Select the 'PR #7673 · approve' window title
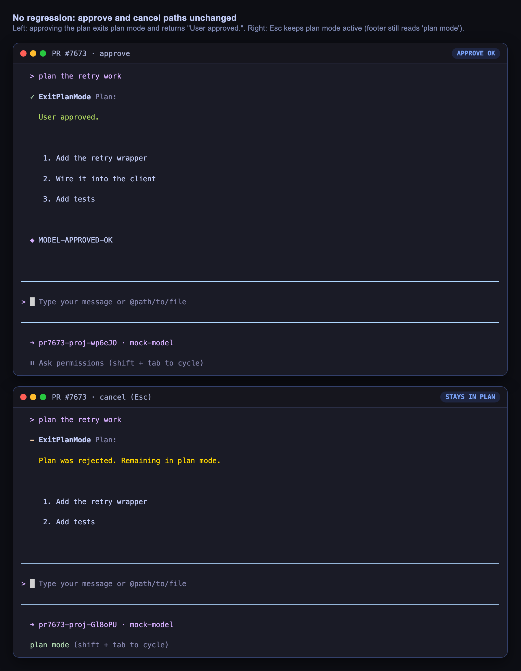The image size is (521, 671). [x=91, y=53]
